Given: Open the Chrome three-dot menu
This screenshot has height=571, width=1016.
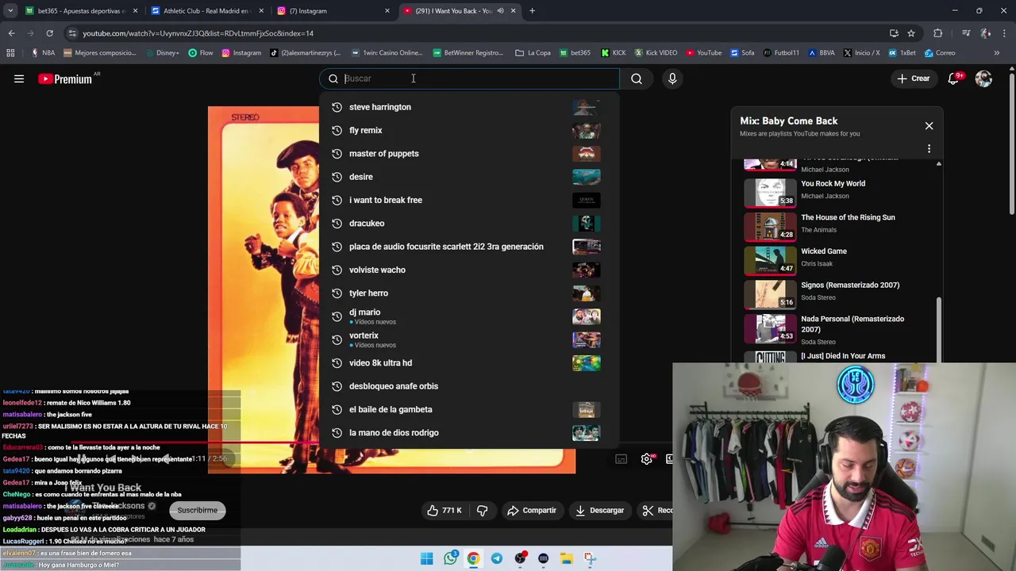Looking at the screenshot, I should [x=1005, y=33].
